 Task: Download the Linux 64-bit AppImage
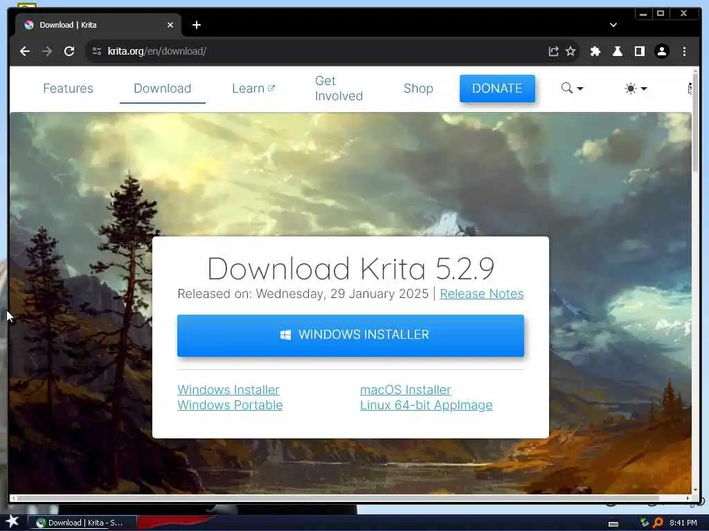click(x=426, y=405)
